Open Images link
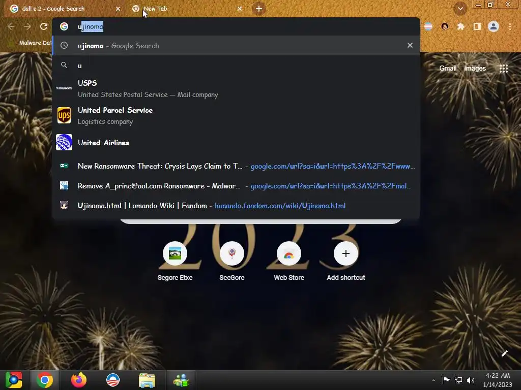This screenshot has width=521, height=390. [x=475, y=69]
